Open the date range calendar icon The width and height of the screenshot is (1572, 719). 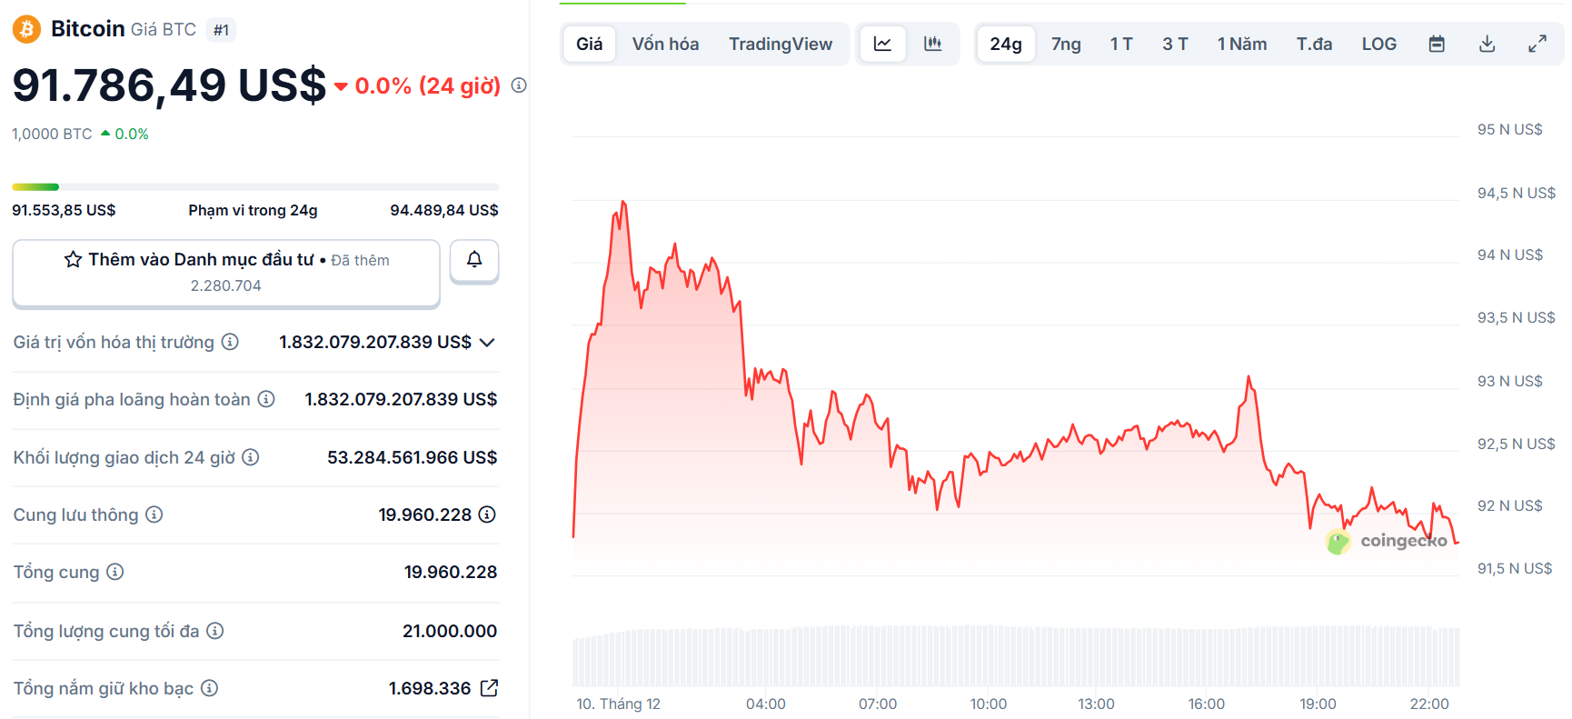tap(1437, 43)
